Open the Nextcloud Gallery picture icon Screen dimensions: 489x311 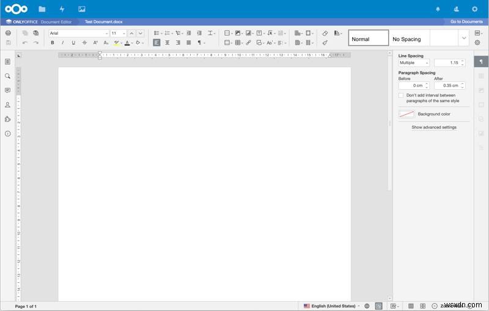(x=82, y=9)
